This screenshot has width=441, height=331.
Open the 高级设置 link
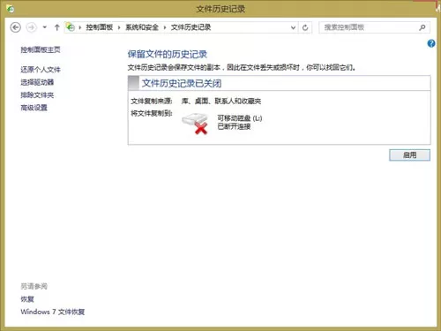tap(34, 108)
